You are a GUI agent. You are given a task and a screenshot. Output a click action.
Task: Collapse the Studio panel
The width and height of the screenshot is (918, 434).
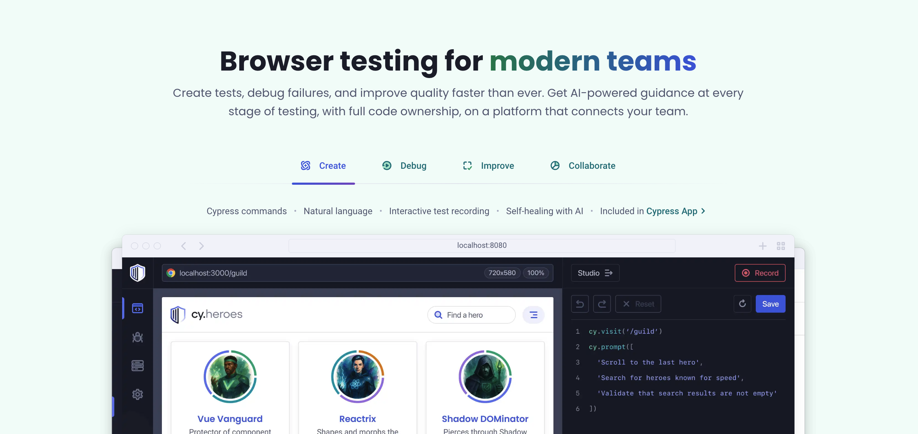[x=595, y=273]
